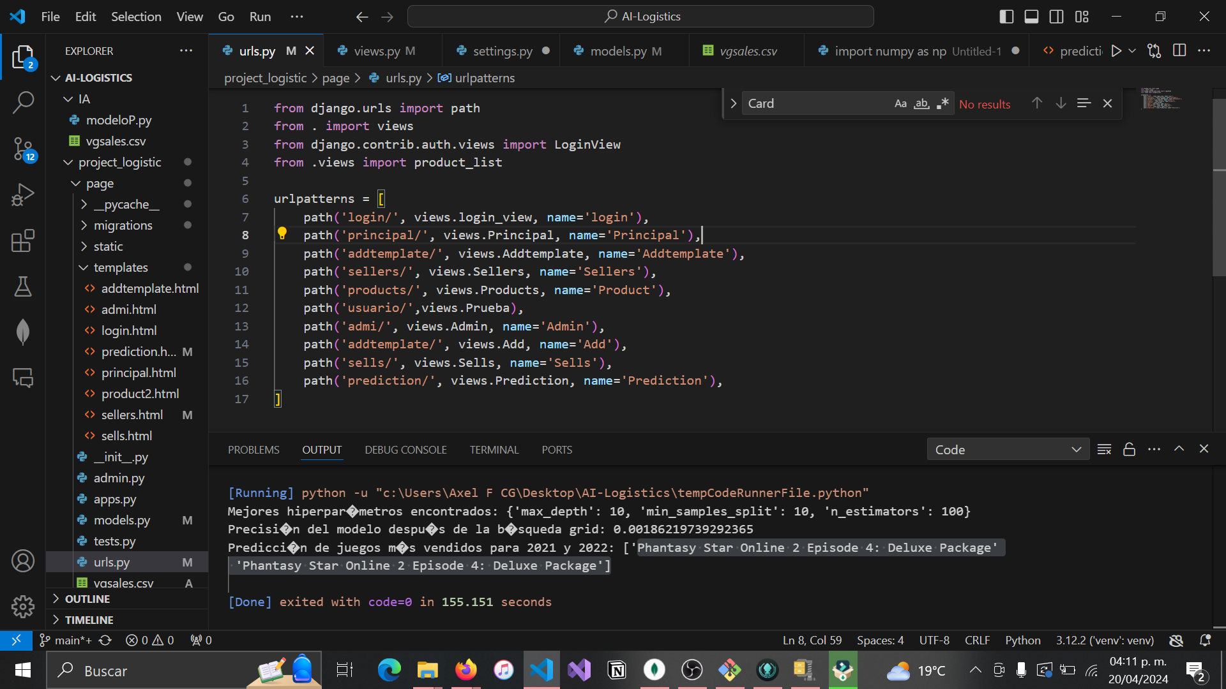
Task: Open the Selection menu
Action: (136, 17)
